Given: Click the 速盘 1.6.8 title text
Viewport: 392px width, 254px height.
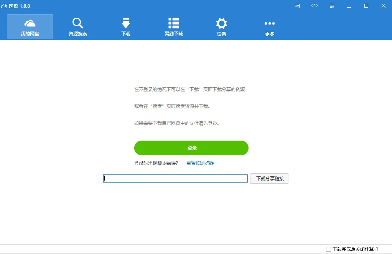Looking at the screenshot, I should click(x=20, y=6).
